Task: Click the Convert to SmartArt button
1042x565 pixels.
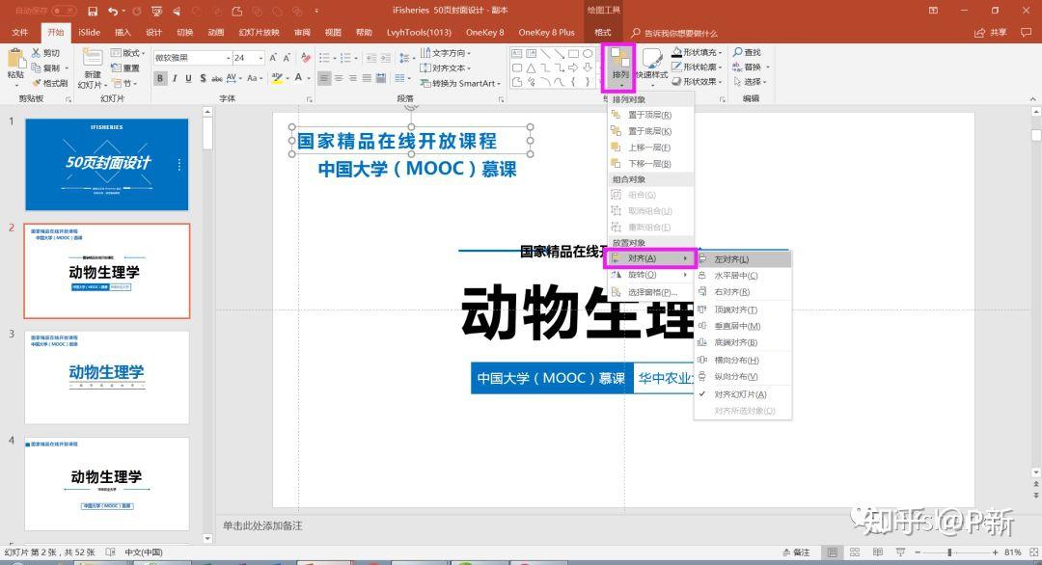Action: tap(460, 83)
